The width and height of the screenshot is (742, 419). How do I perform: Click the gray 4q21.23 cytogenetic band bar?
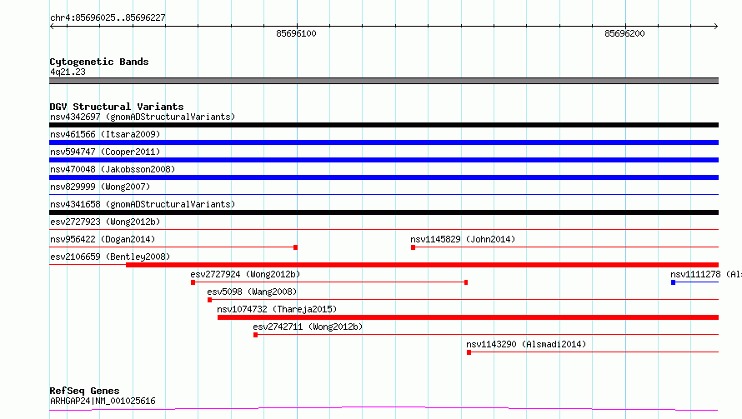click(384, 81)
